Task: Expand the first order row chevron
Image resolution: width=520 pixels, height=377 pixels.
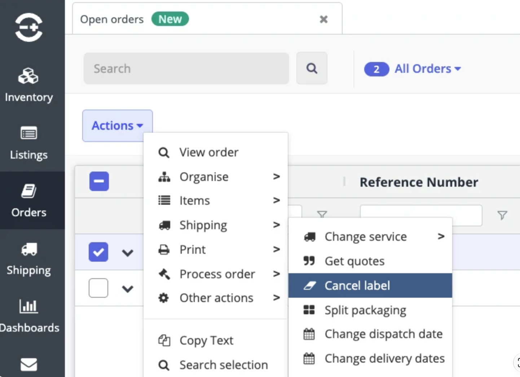Action: [128, 253]
